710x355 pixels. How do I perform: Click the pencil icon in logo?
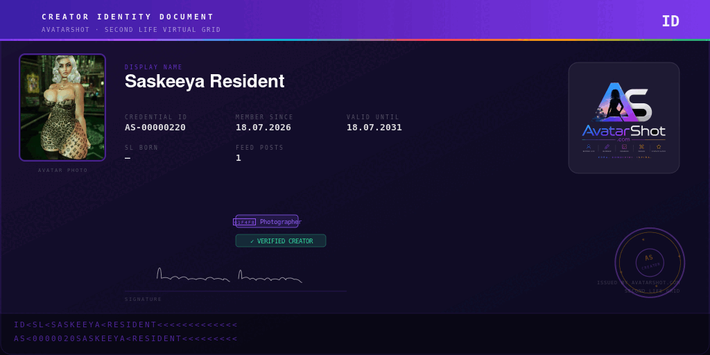point(607,147)
